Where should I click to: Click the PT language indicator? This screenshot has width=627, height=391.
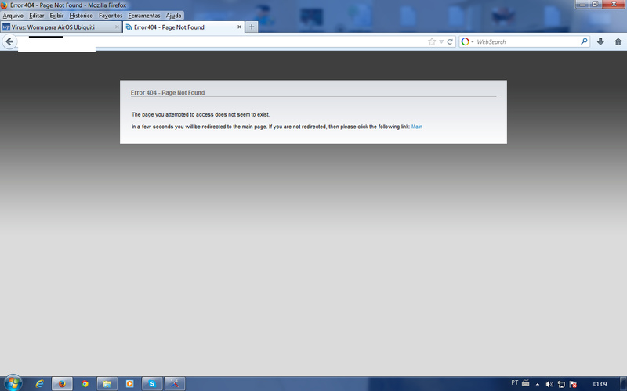coord(515,382)
